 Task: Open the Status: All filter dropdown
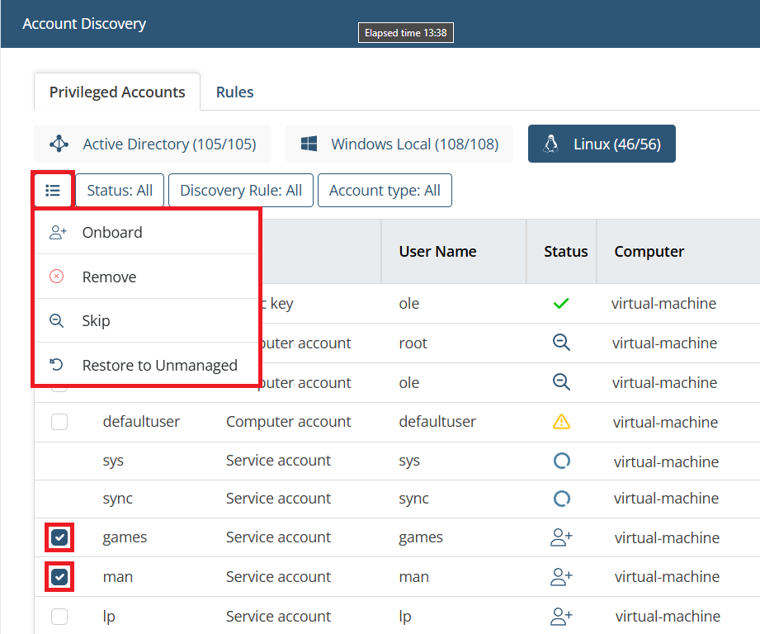pos(120,191)
